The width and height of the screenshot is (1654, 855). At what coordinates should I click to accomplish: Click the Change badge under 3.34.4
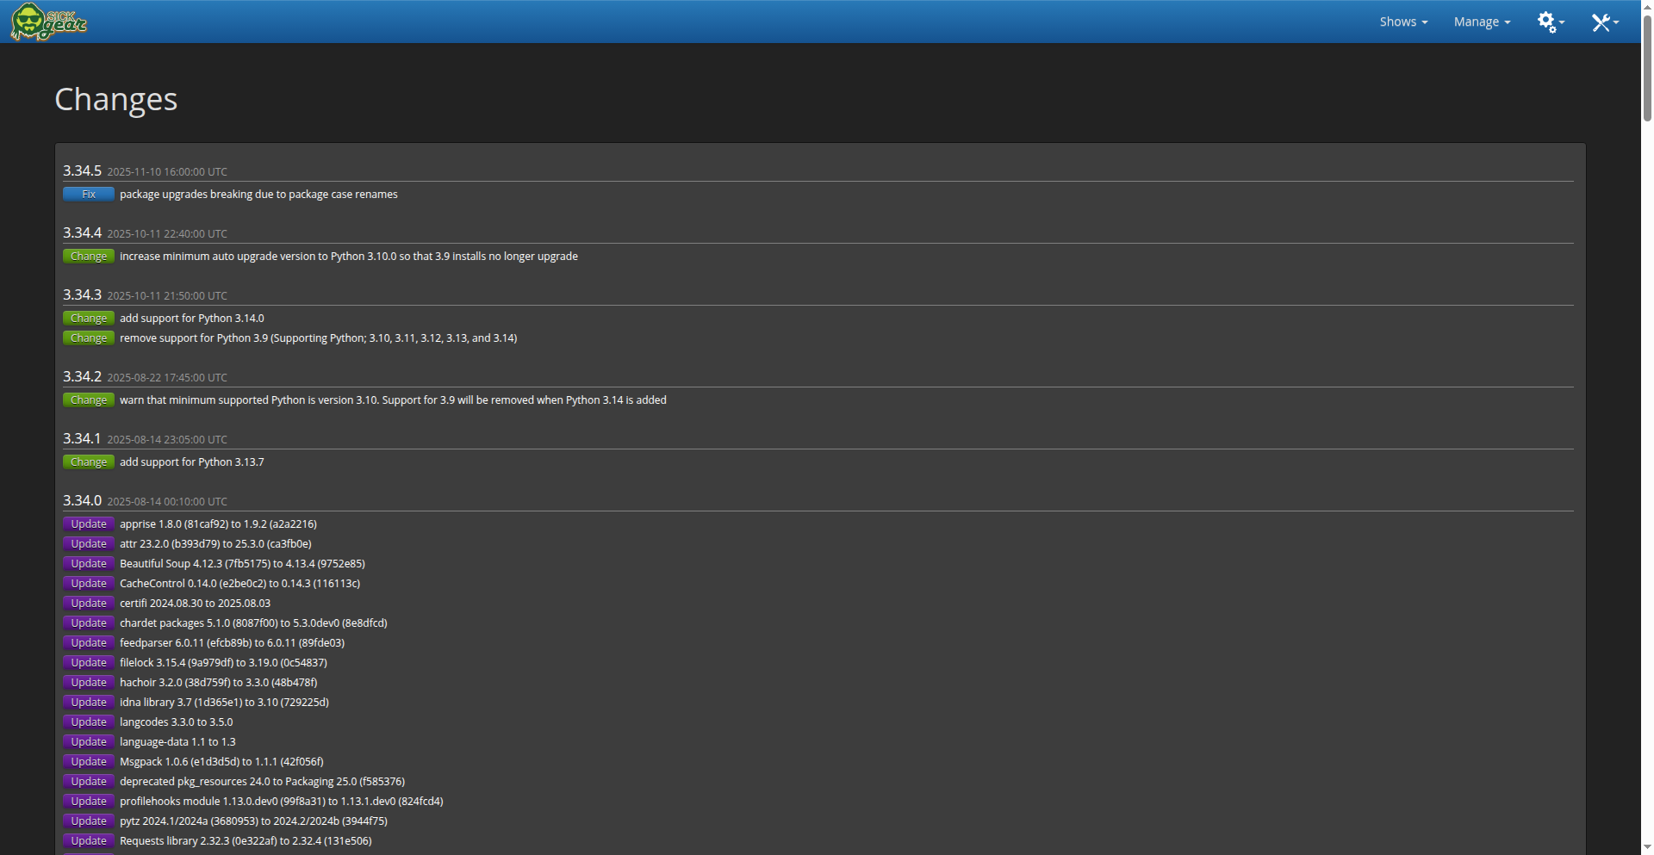coord(89,257)
